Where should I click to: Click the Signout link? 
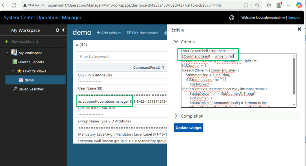pyautogui.click(x=294, y=18)
